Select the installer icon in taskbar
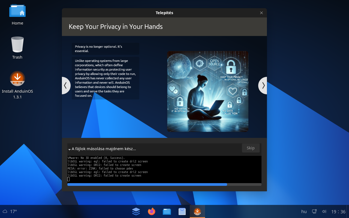Viewport: 349px width, 218px height. click(x=197, y=211)
